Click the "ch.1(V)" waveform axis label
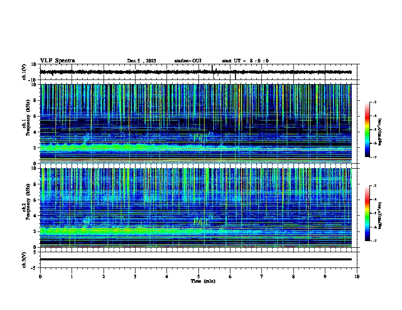This screenshot has width=402, height=310. pos(24,72)
